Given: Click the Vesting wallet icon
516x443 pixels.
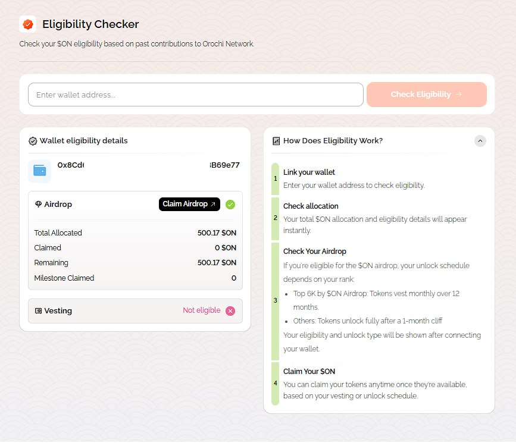Looking at the screenshot, I should tap(39, 311).
